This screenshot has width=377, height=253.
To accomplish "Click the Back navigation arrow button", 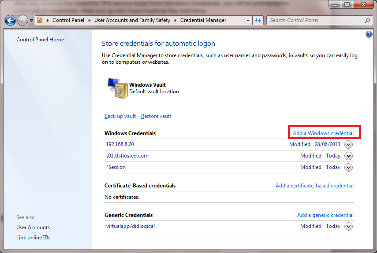I will [x=11, y=20].
